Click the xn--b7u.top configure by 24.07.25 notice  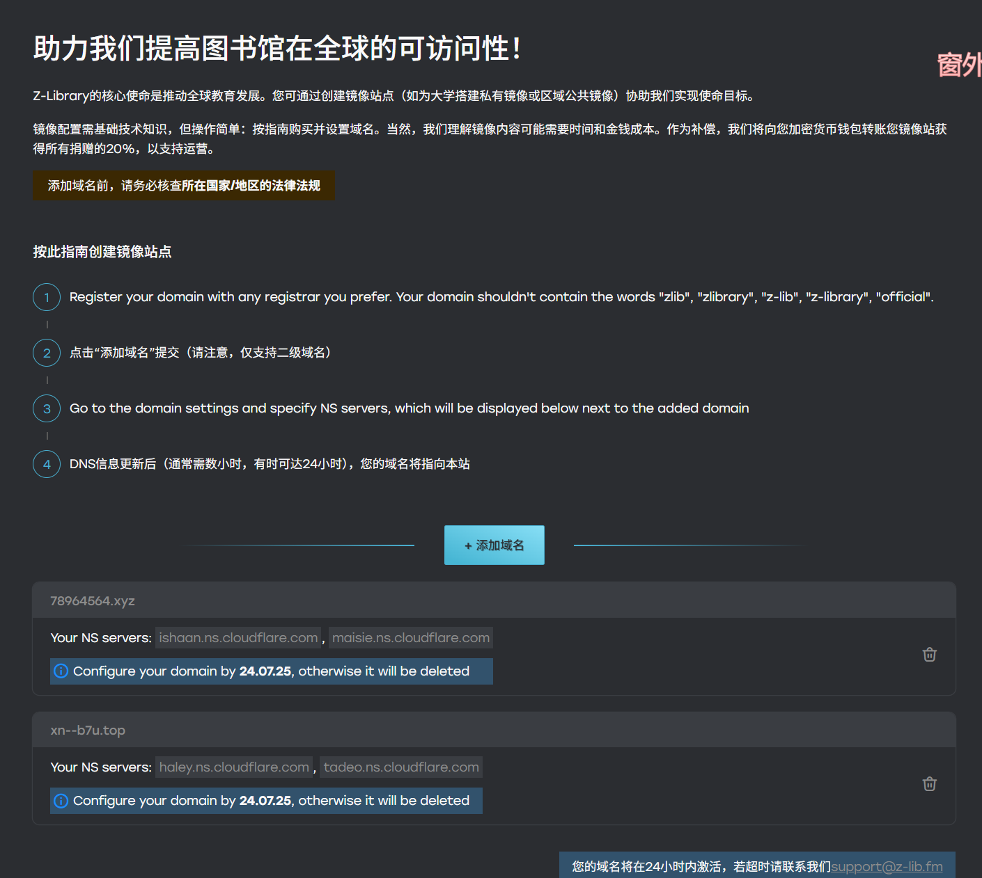(266, 801)
